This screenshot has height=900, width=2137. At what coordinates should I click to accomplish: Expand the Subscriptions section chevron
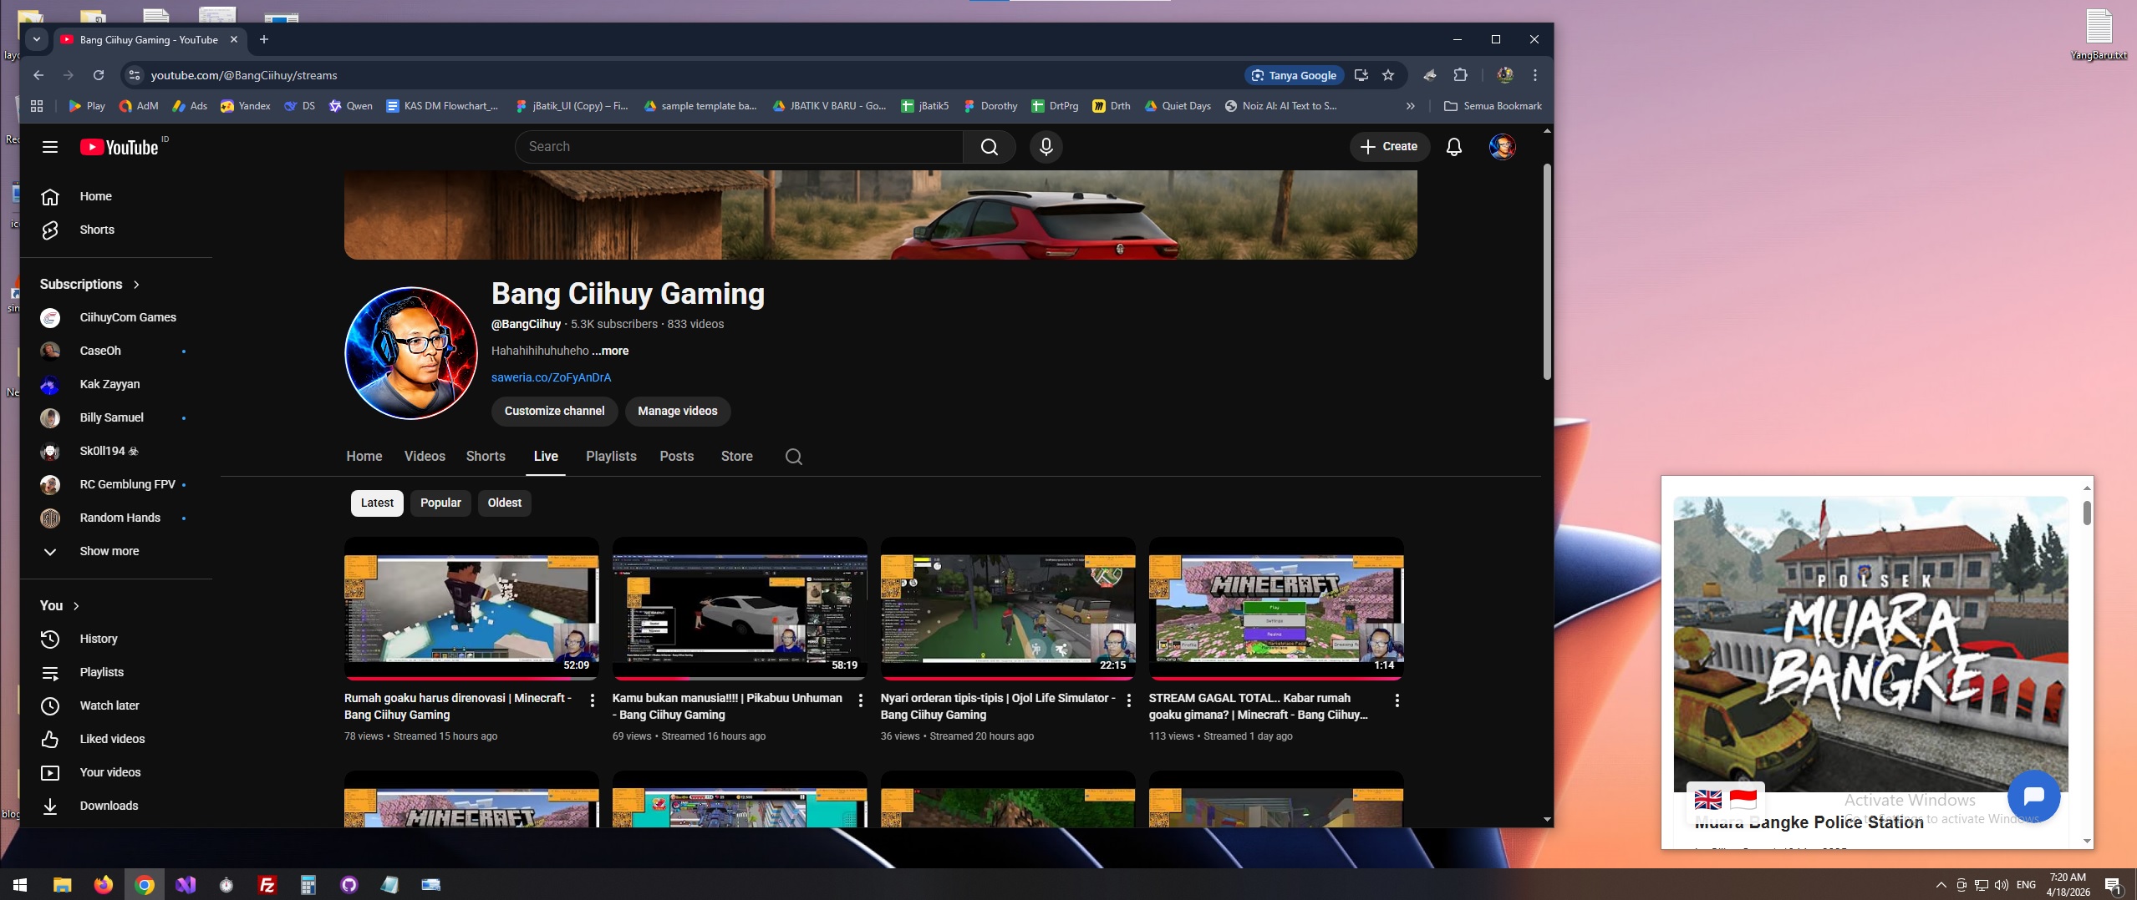coord(136,285)
